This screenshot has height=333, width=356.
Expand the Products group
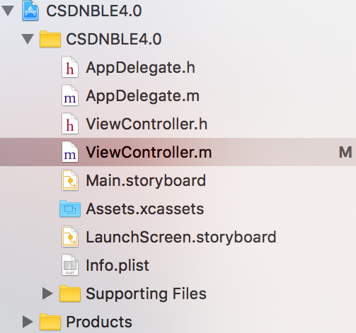click(28, 322)
